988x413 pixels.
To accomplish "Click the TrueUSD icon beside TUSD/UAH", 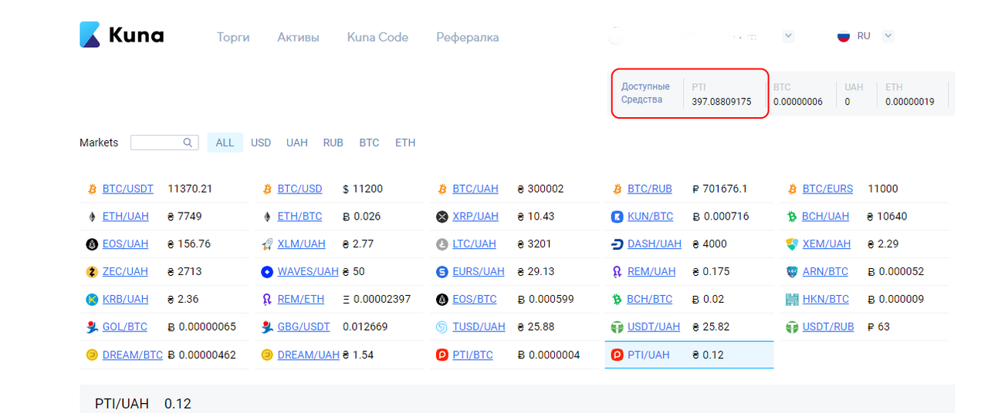I will (x=442, y=327).
